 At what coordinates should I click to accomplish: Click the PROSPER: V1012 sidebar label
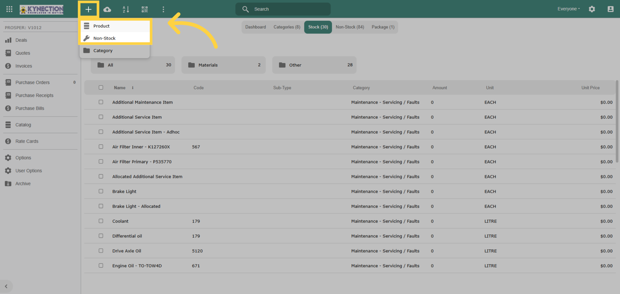(23, 28)
